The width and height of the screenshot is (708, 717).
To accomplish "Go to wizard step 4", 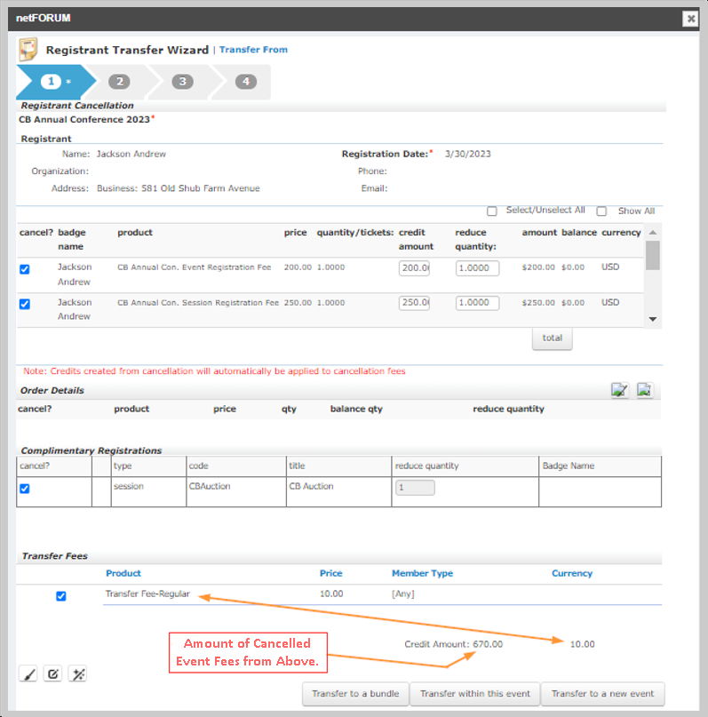I will 246,82.
